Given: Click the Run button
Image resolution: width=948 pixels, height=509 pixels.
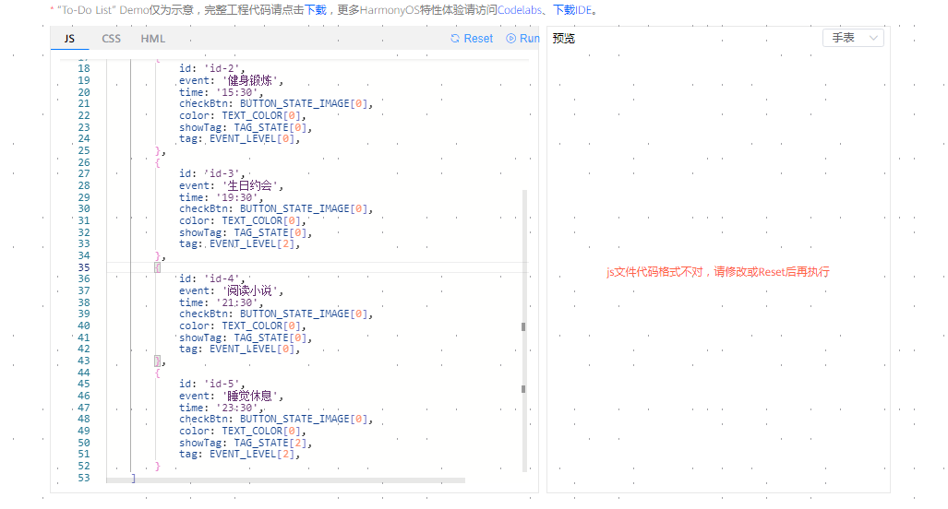Looking at the screenshot, I should (523, 39).
